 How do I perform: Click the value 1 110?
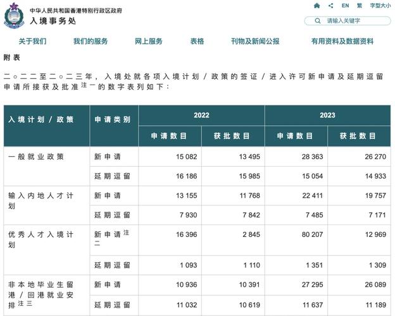(x=252, y=265)
